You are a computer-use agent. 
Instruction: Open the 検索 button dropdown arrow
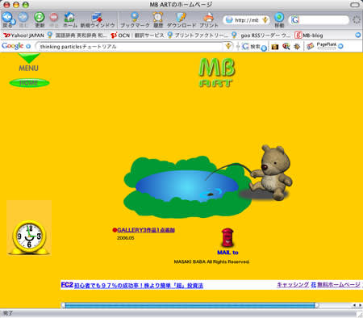pos(264,48)
